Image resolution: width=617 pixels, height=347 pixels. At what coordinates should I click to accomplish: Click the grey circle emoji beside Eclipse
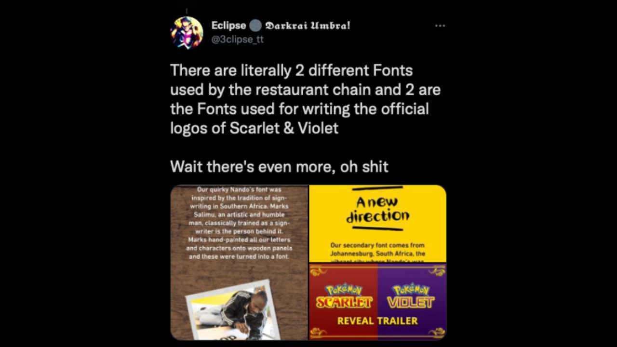255,26
